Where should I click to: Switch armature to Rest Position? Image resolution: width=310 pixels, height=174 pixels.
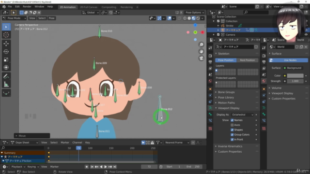pyautogui.click(x=248, y=60)
